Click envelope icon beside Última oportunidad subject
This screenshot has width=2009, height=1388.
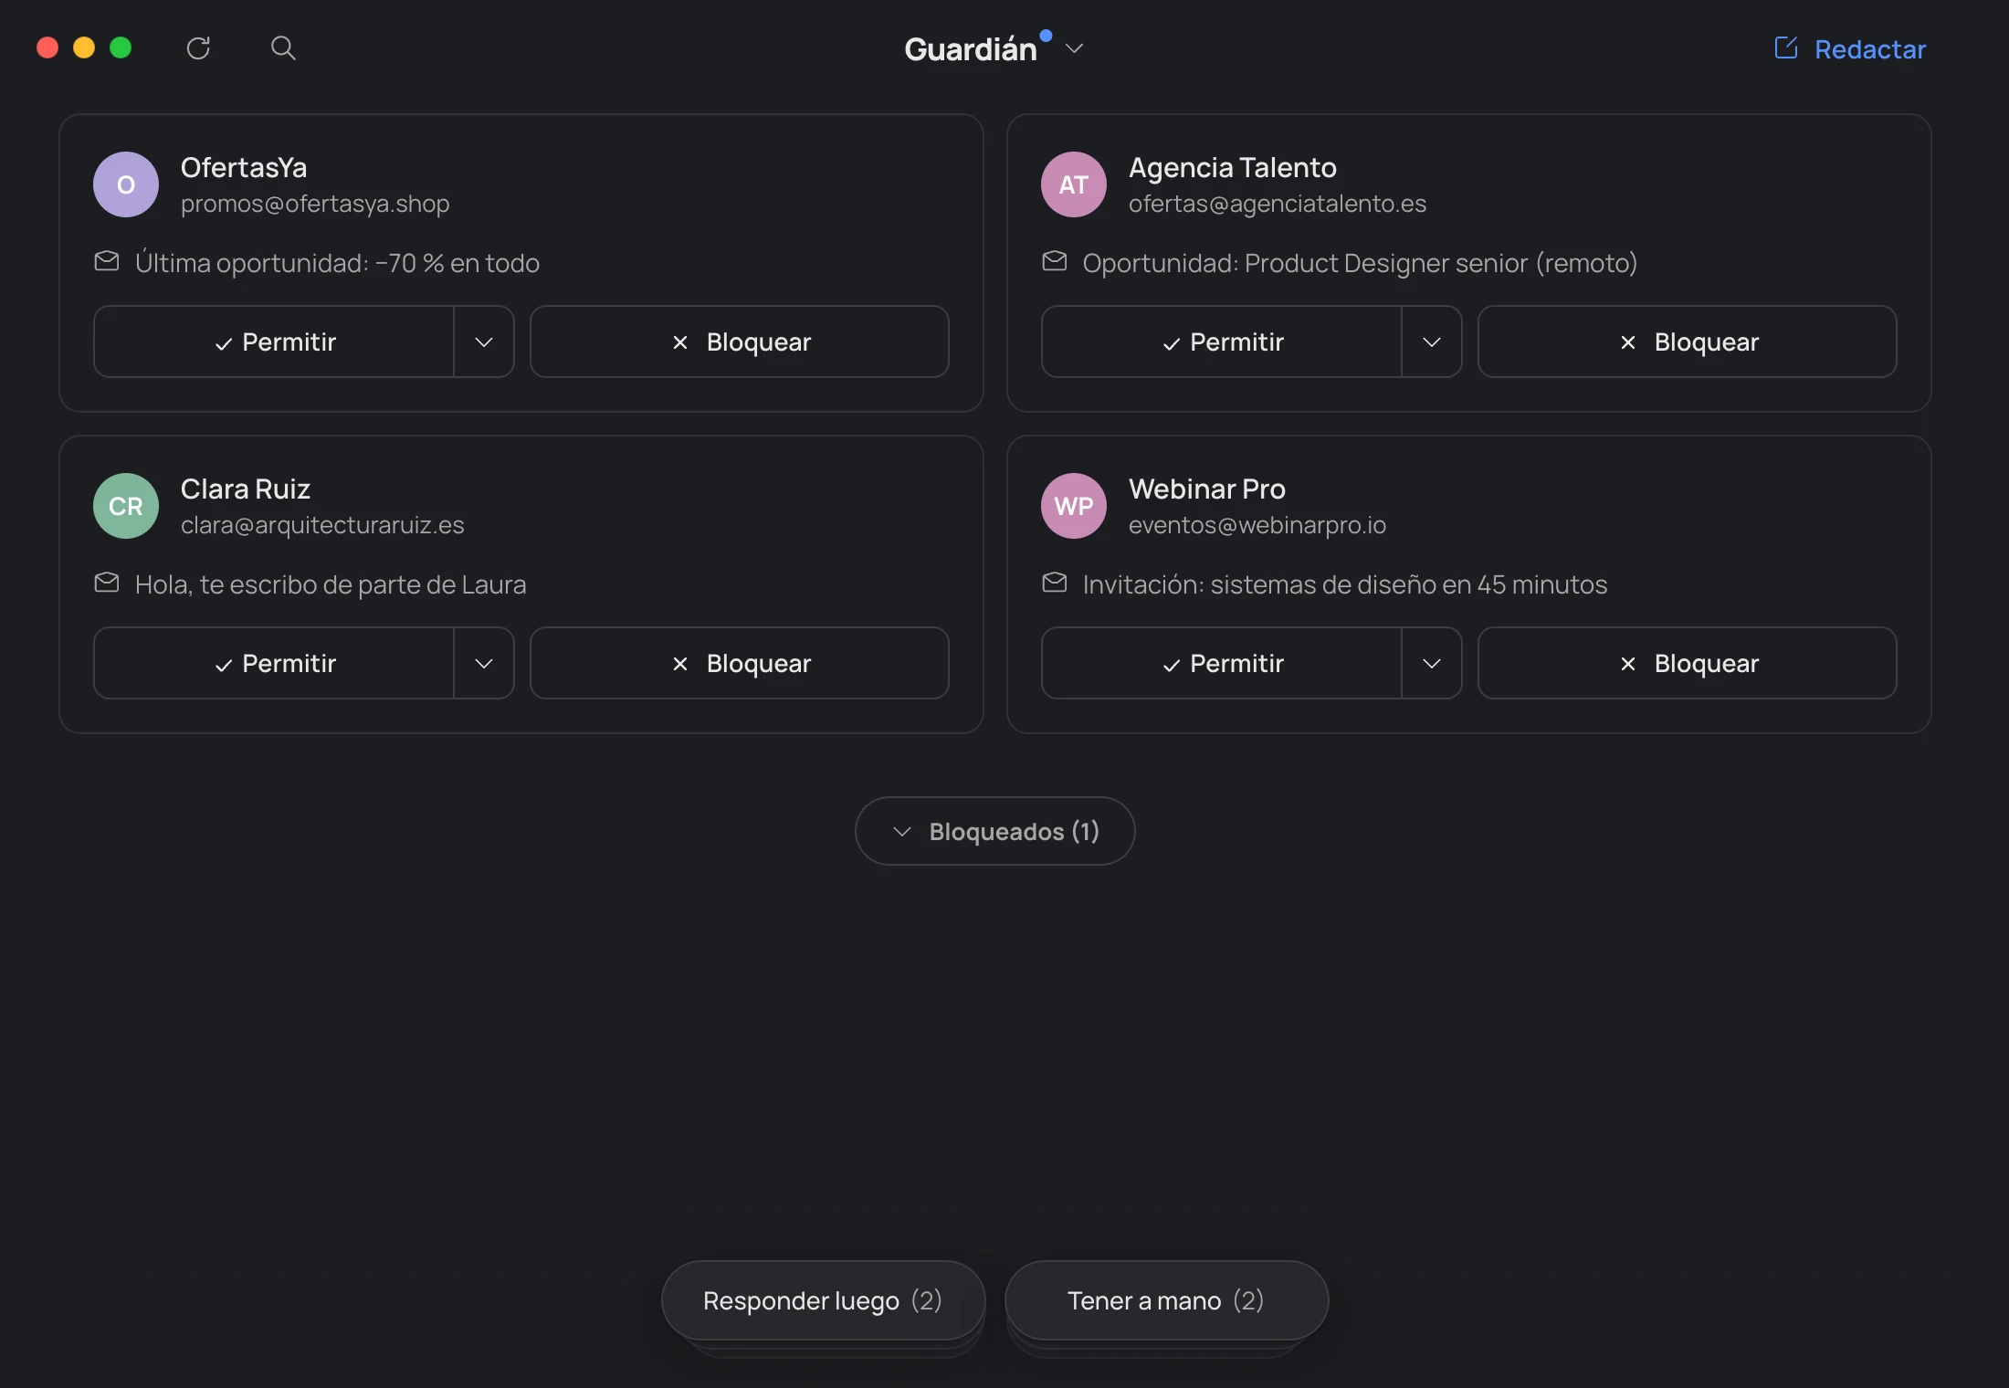pos(107,262)
